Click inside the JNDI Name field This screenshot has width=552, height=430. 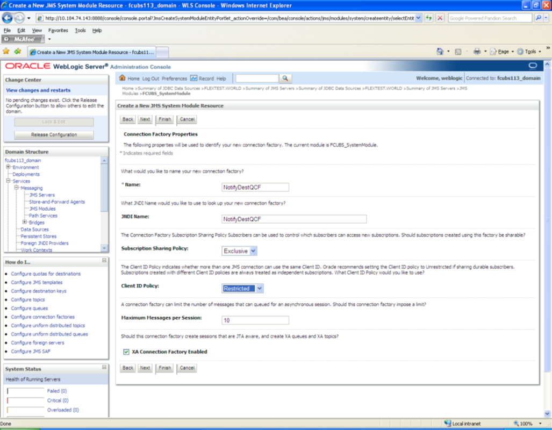point(294,219)
